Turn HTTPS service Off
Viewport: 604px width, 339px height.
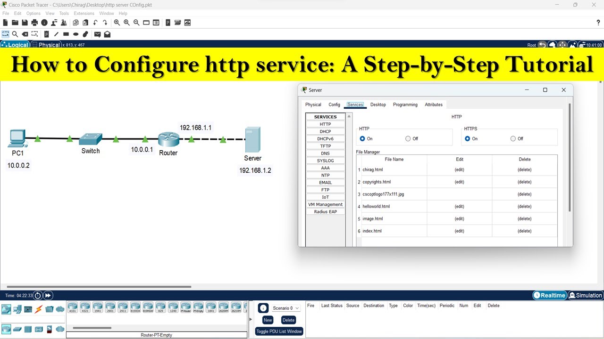tap(513, 138)
